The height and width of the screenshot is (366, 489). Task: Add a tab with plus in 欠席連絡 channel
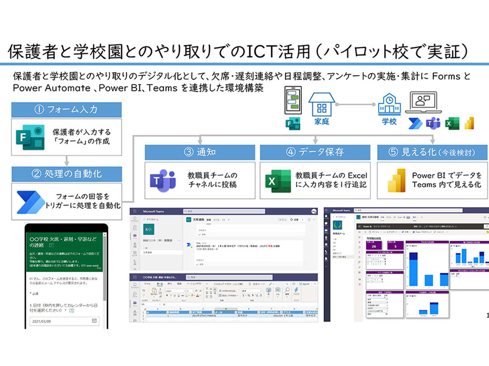229,220
